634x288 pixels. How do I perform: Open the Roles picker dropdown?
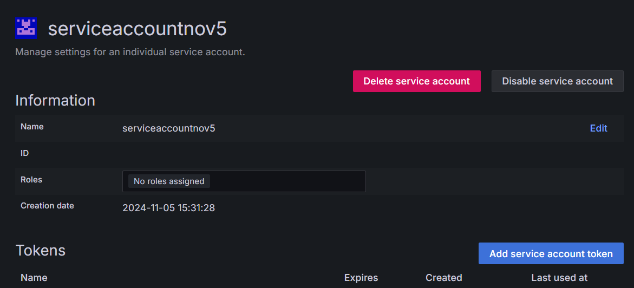pos(287,181)
